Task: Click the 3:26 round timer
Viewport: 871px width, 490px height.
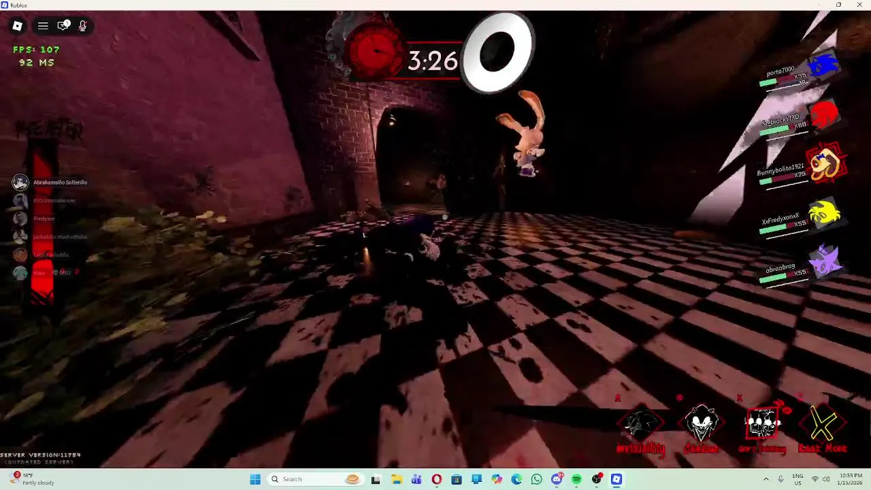Action: pyautogui.click(x=433, y=61)
